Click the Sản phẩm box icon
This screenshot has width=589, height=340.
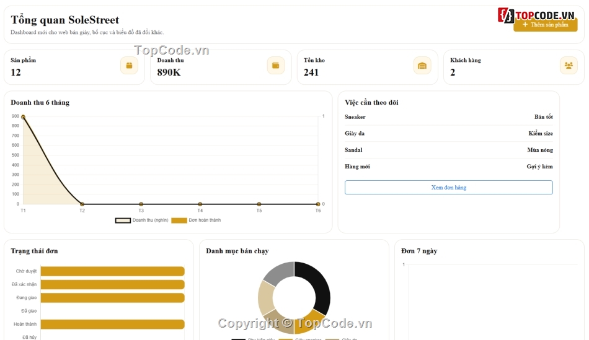[x=129, y=66]
